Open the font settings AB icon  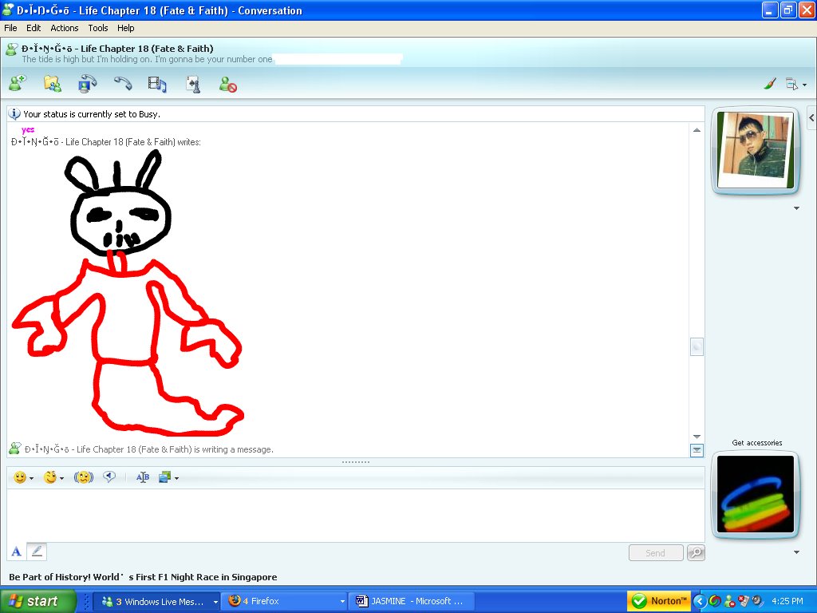(x=142, y=477)
